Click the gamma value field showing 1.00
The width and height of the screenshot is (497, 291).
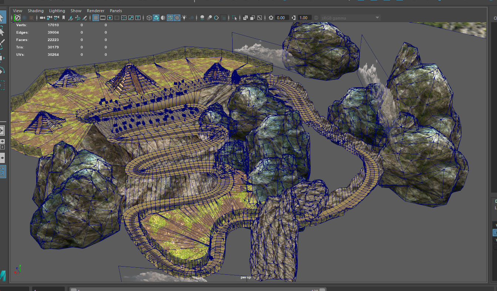pos(304,18)
